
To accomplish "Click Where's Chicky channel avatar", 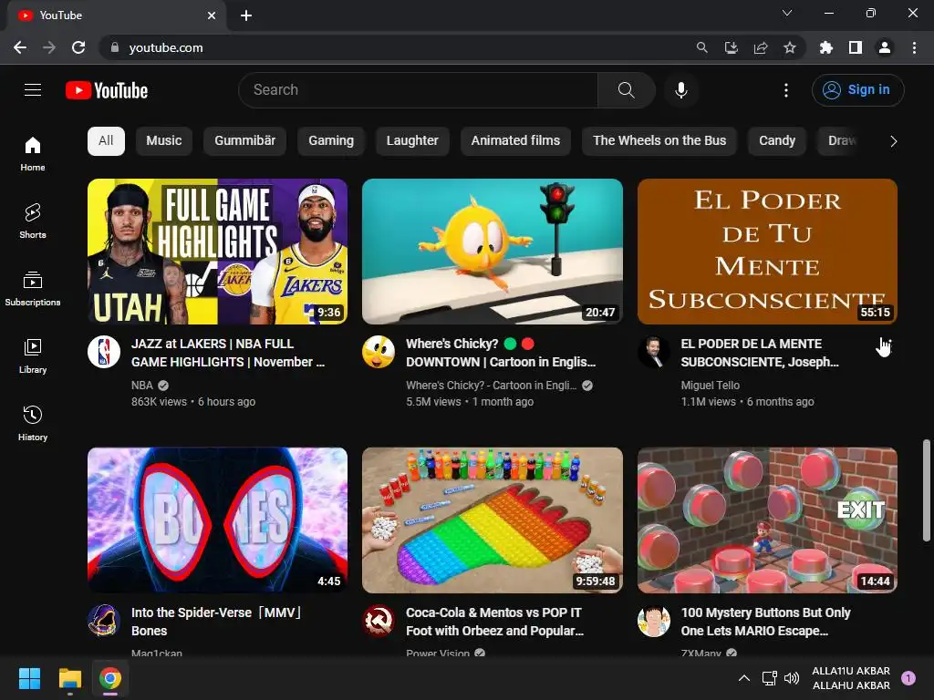I will coord(379,352).
